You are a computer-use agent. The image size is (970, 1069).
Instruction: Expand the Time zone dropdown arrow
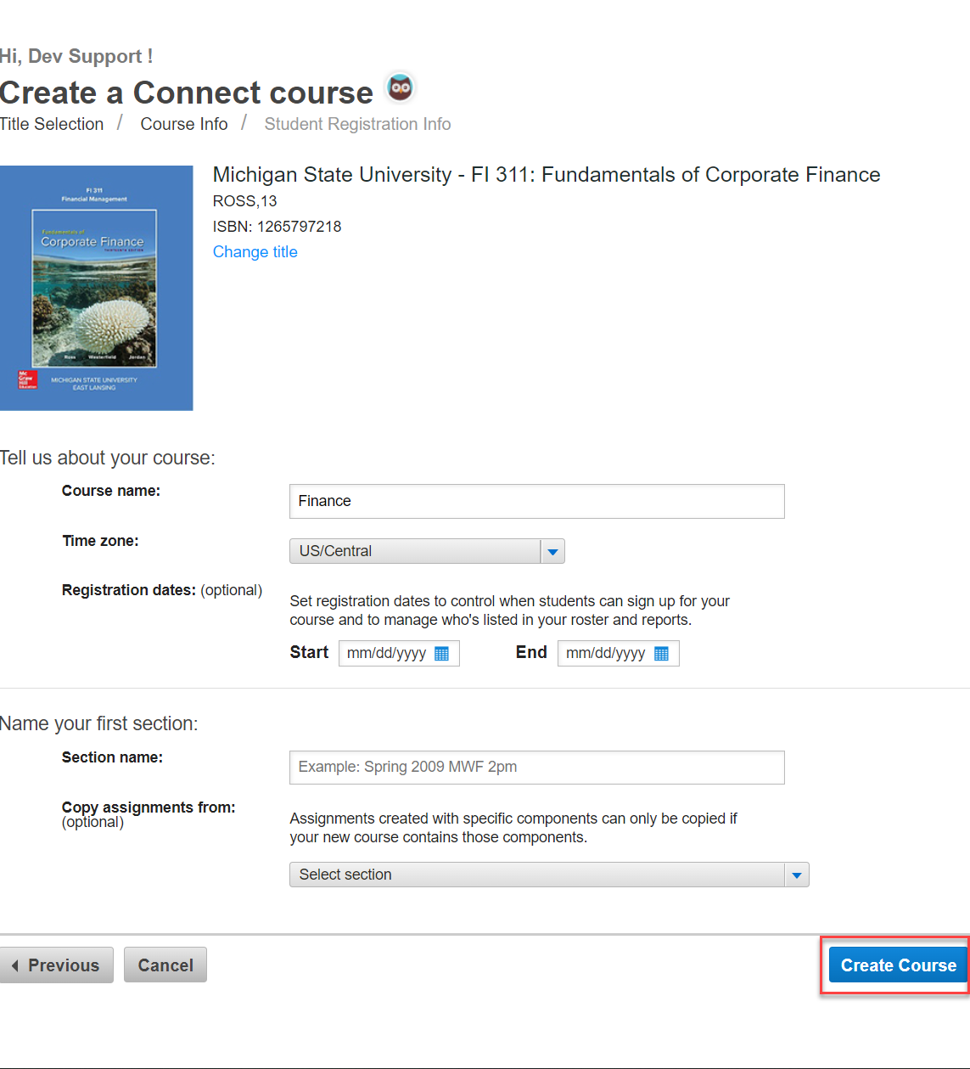(x=552, y=552)
